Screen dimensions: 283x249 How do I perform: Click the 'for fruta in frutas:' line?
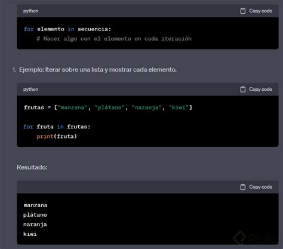(57, 127)
